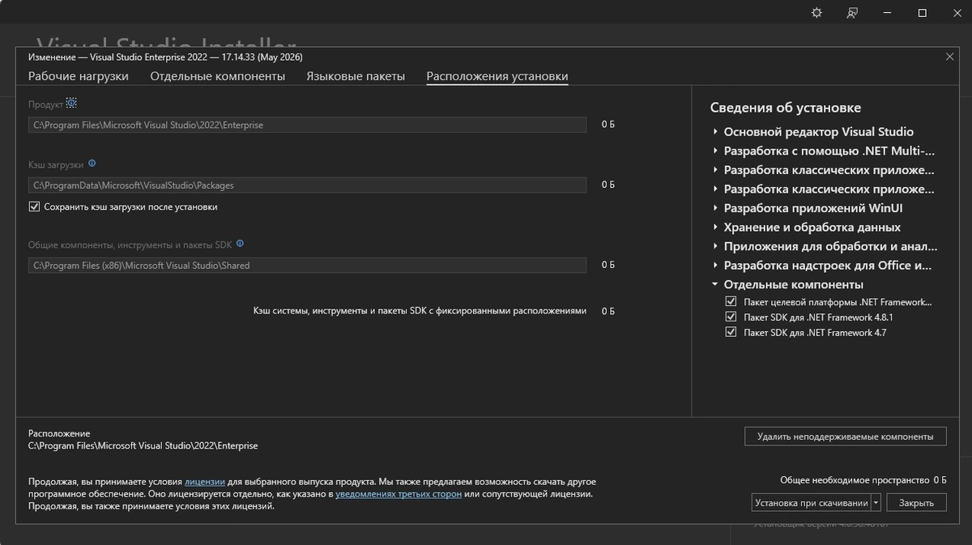Expand Разработка надстроек для Office
This screenshot has height=545, width=972.
[715, 266]
